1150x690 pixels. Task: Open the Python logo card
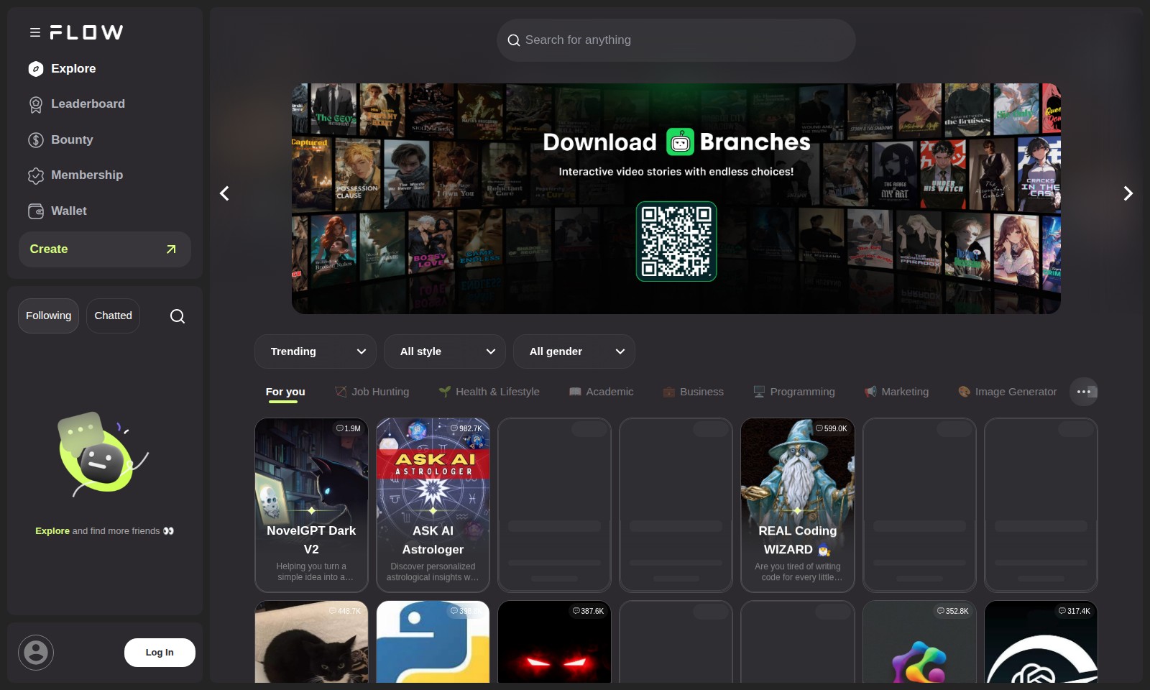(433, 642)
